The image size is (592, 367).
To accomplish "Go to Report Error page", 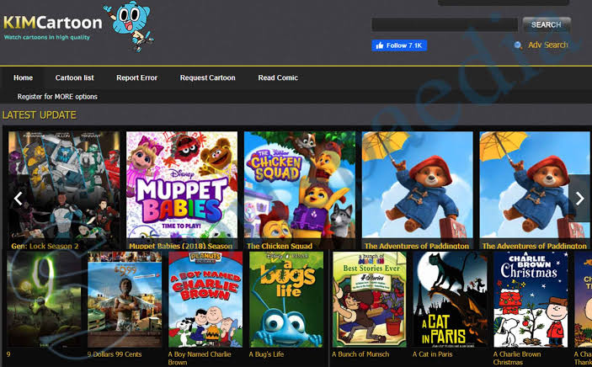I will click(x=136, y=78).
